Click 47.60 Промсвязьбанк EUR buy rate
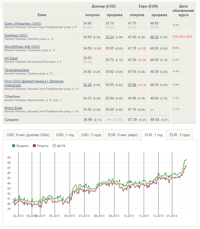200x229 pixels. 132,72
